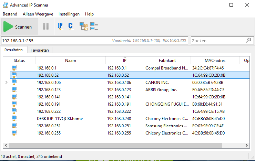Click MAC address F0:AF:85:2D:44:C3
Image resolution: width=255 pixels, height=161 pixels.
pos(208,90)
